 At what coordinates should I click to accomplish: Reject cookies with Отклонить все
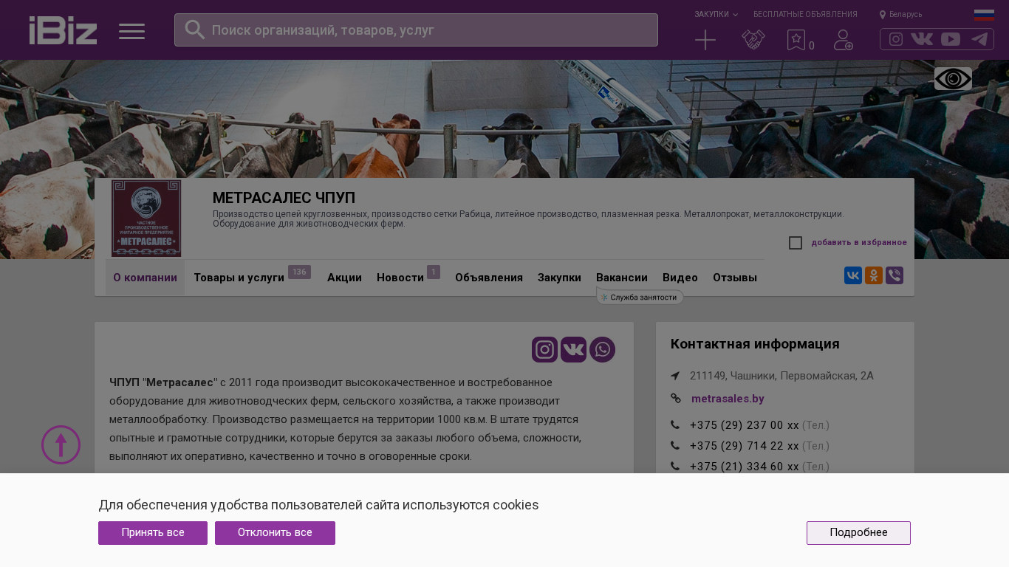[275, 533]
